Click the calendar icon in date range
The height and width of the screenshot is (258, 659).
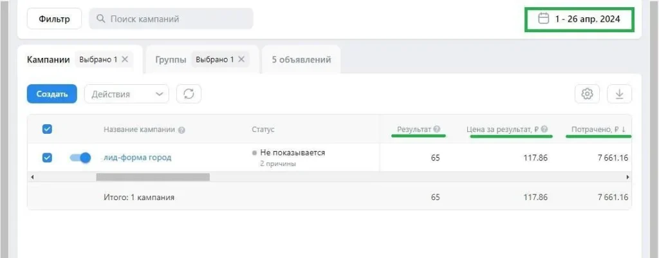pos(543,19)
